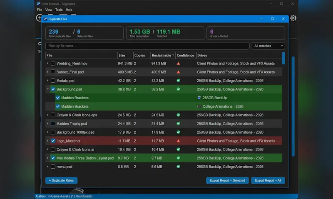This screenshot has width=333, height=199.
Task: Check the Wedding_Reel.mov checkbox
Action: pos(53,64)
